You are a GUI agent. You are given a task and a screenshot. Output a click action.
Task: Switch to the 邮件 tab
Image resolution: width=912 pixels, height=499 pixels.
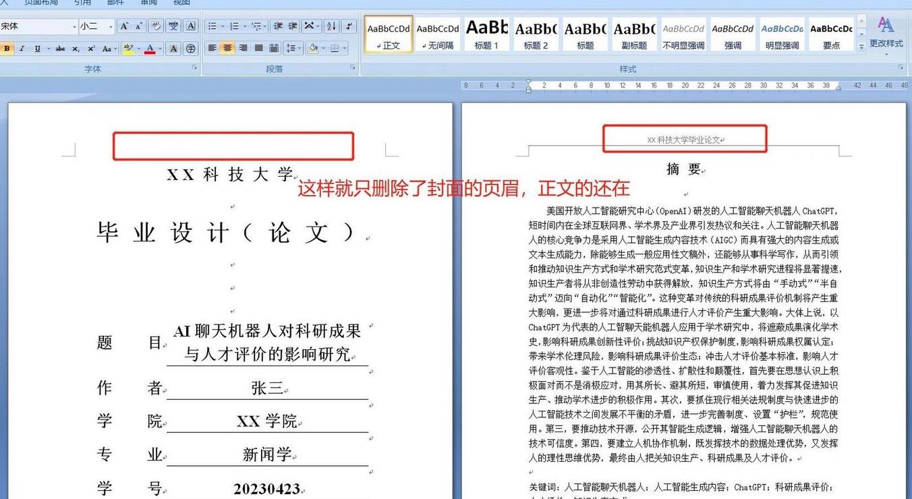click(x=115, y=3)
